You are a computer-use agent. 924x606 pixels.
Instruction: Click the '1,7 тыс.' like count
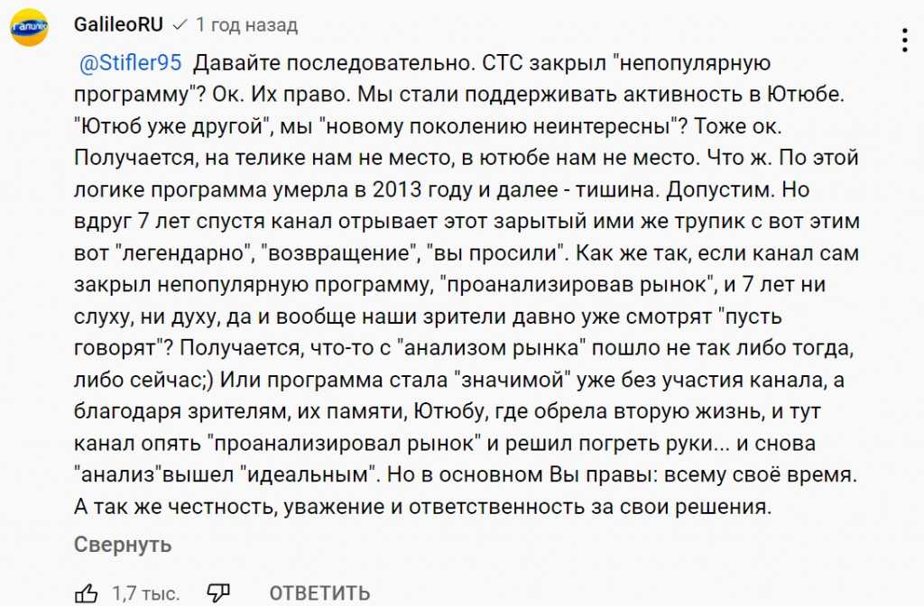click(145, 592)
